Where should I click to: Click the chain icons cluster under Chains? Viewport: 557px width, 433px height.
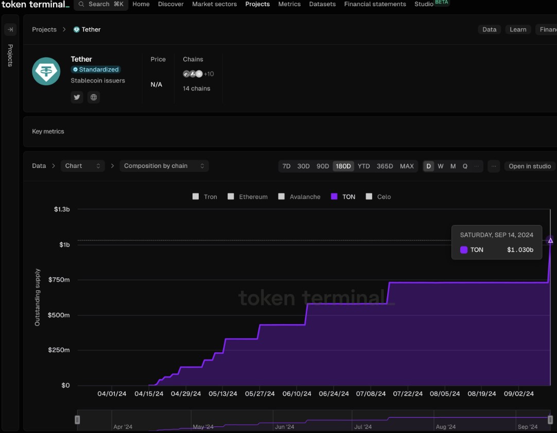click(x=193, y=73)
